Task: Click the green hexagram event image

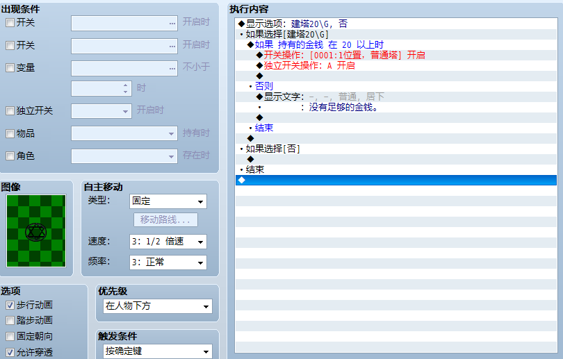Action: (x=36, y=231)
